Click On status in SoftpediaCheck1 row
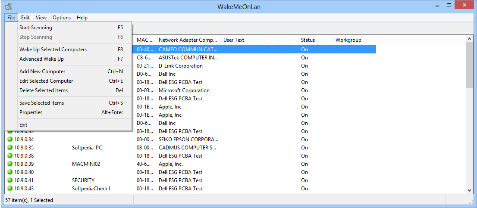Viewport: 477px width, 208px height. [304, 189]
